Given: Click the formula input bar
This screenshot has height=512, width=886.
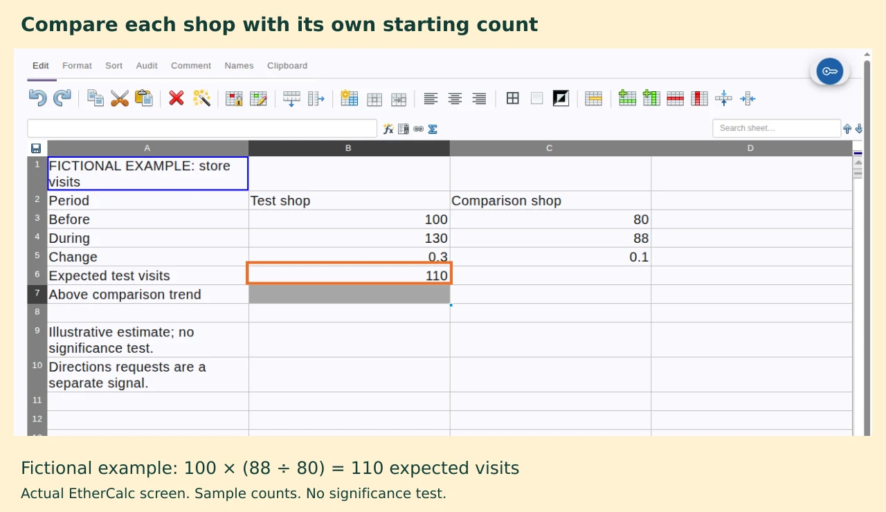Looking at the screenshot, I should pyautogui.click(x=202, y=129).
